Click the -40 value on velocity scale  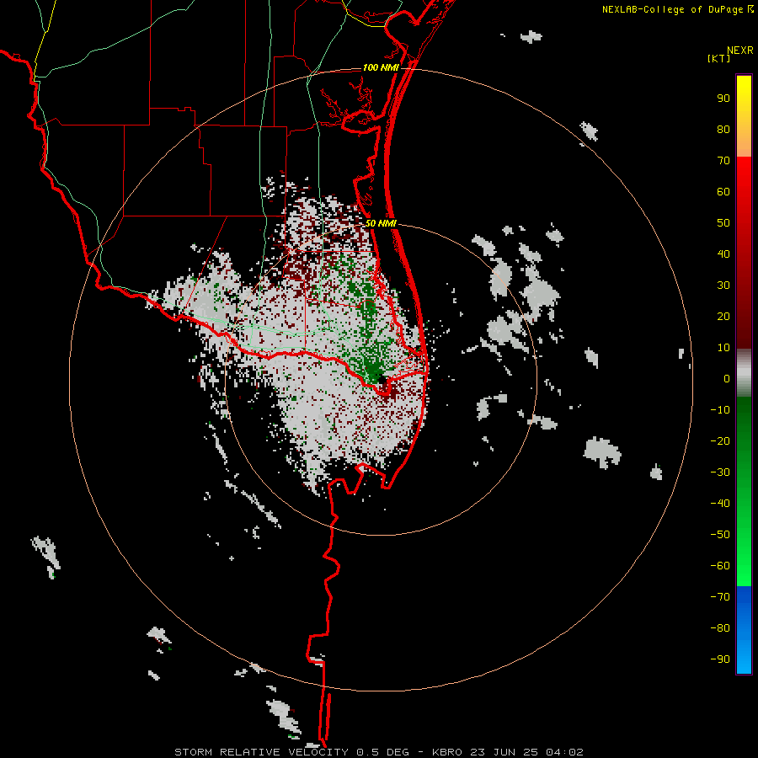[720, 504]
